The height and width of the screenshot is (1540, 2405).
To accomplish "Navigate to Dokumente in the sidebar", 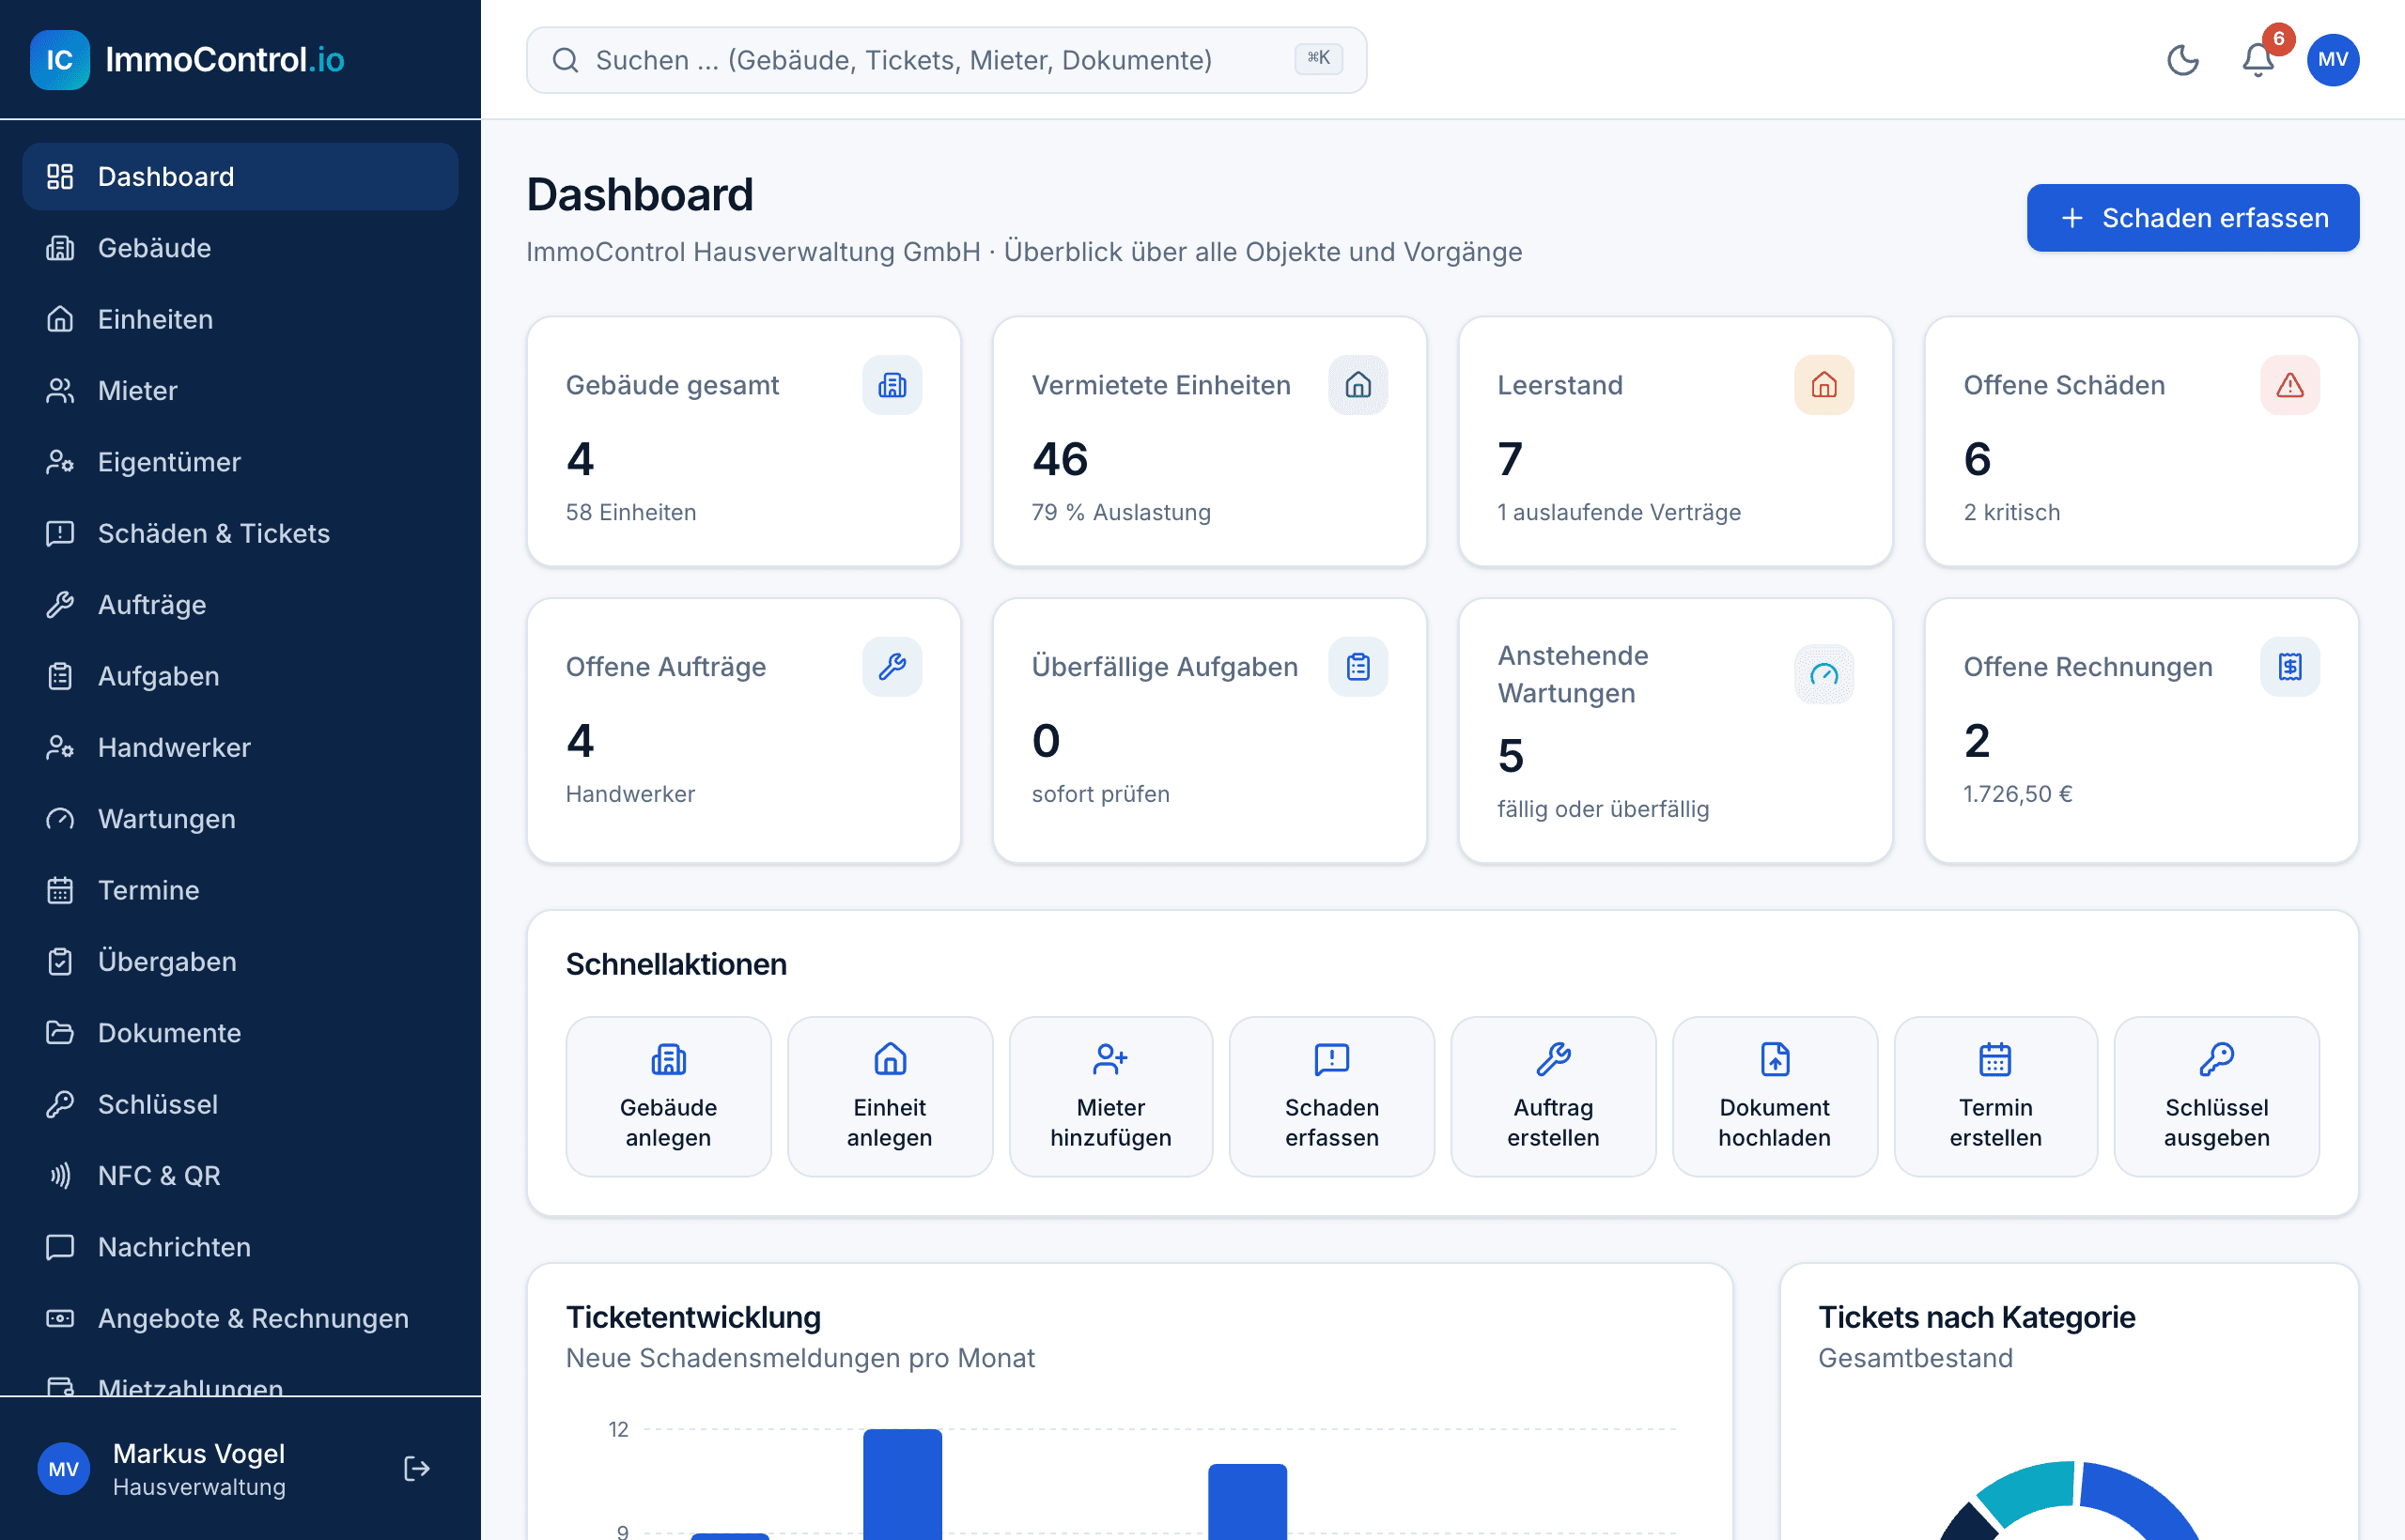I will (240, 1033).
